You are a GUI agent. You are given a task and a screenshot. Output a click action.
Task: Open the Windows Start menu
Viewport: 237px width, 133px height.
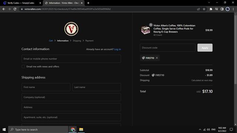point(4,130)
